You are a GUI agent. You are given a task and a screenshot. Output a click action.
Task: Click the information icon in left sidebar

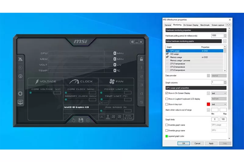coord(20,76)
